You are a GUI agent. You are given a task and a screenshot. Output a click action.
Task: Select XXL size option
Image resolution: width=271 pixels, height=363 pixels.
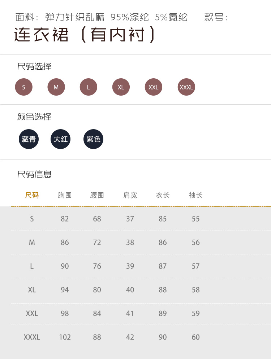pos(153,87)
